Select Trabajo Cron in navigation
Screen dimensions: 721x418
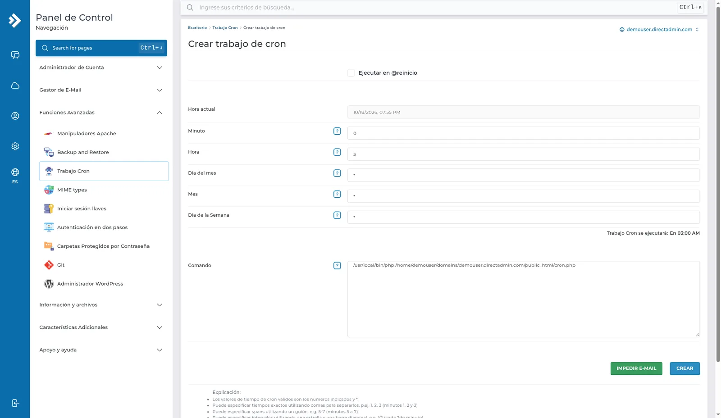104,171
